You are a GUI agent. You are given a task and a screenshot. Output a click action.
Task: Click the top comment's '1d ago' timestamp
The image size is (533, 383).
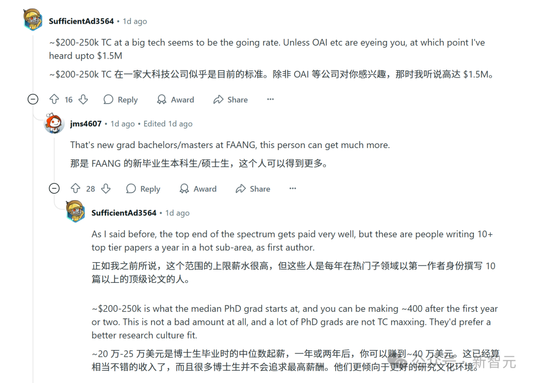(x=135, y=21)
